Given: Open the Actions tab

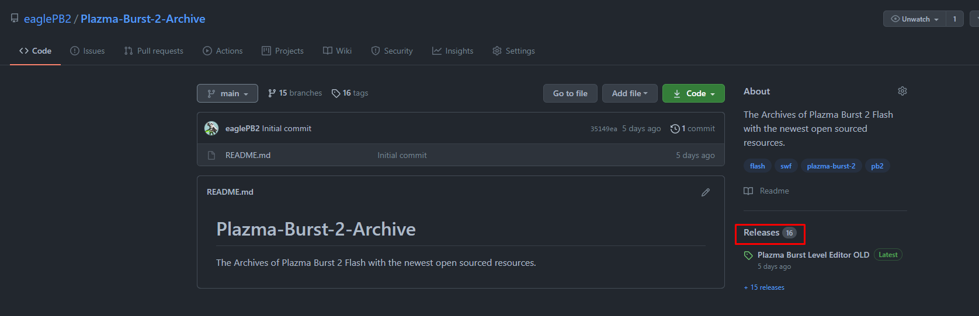Looking at the screenshot, I should pyautogui.click(x=223, y=51).
